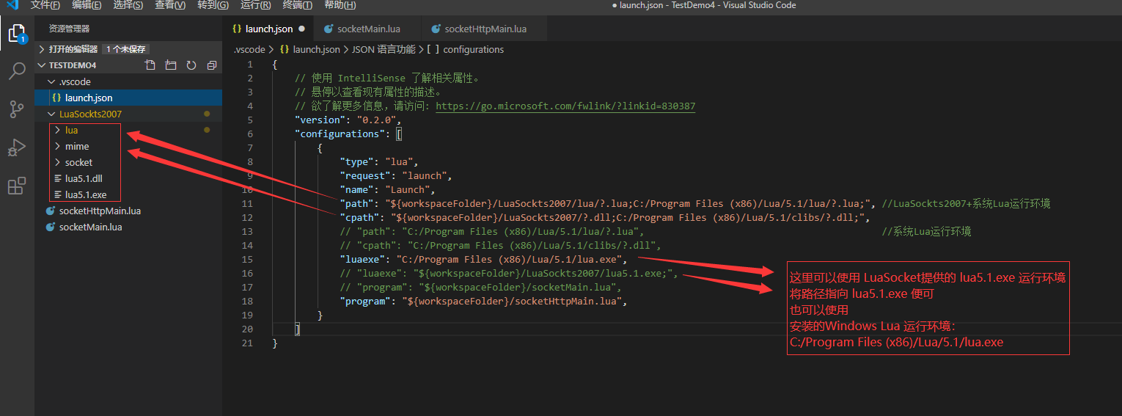Create a new file in TESTDEMO4

pos(150,65)
